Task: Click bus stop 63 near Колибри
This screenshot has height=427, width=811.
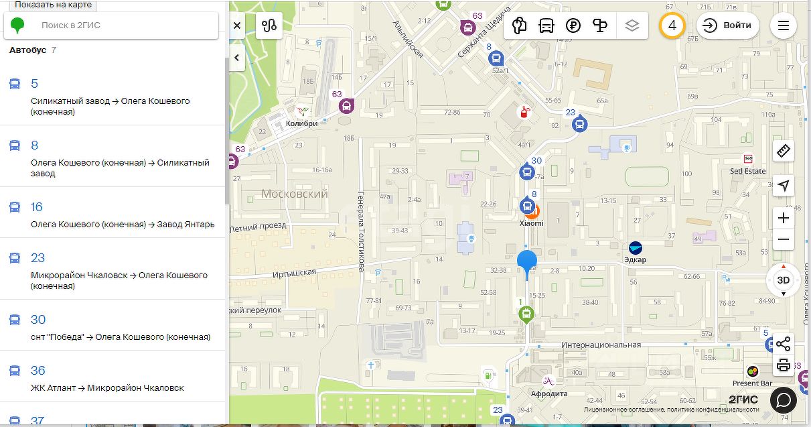Action: click(346, 106)
